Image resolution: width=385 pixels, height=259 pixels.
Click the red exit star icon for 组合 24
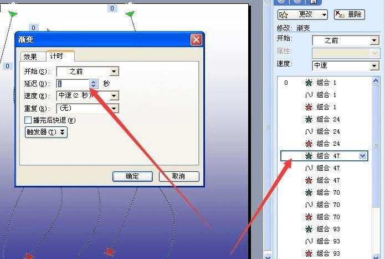click(x=309, y=144)
